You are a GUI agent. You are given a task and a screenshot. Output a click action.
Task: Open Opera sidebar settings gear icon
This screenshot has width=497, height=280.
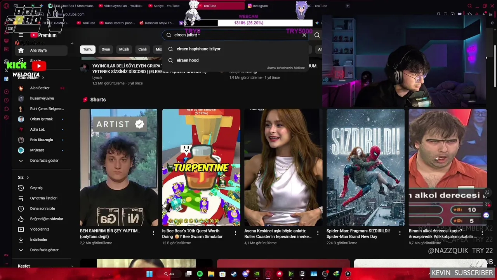click(x=6, y=117)
